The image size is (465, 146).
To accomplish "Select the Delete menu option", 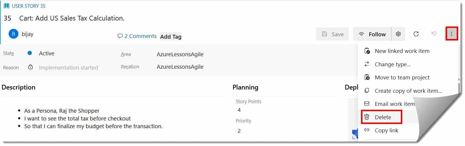I will pyautogui.click(x=383, y=117).
